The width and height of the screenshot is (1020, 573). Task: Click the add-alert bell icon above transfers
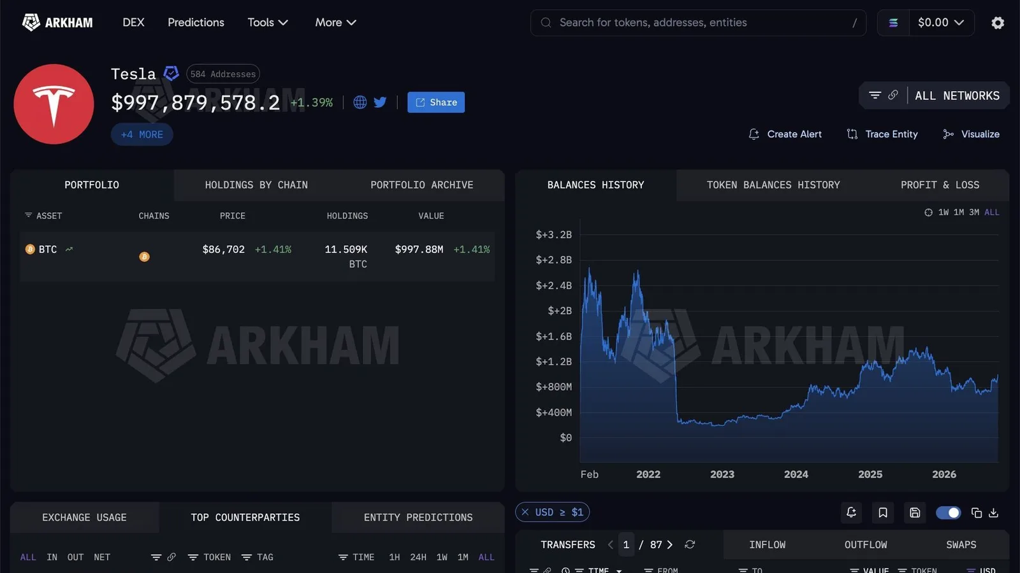coord(851,513)
